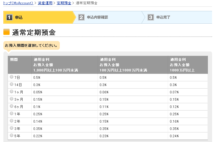Pick the 3ヶ月 deposit term
The image size is (218, 142).
tap(12, 99)
